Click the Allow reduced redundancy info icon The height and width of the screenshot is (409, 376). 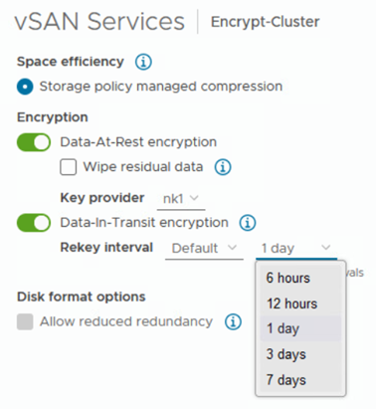coord(233,321)
